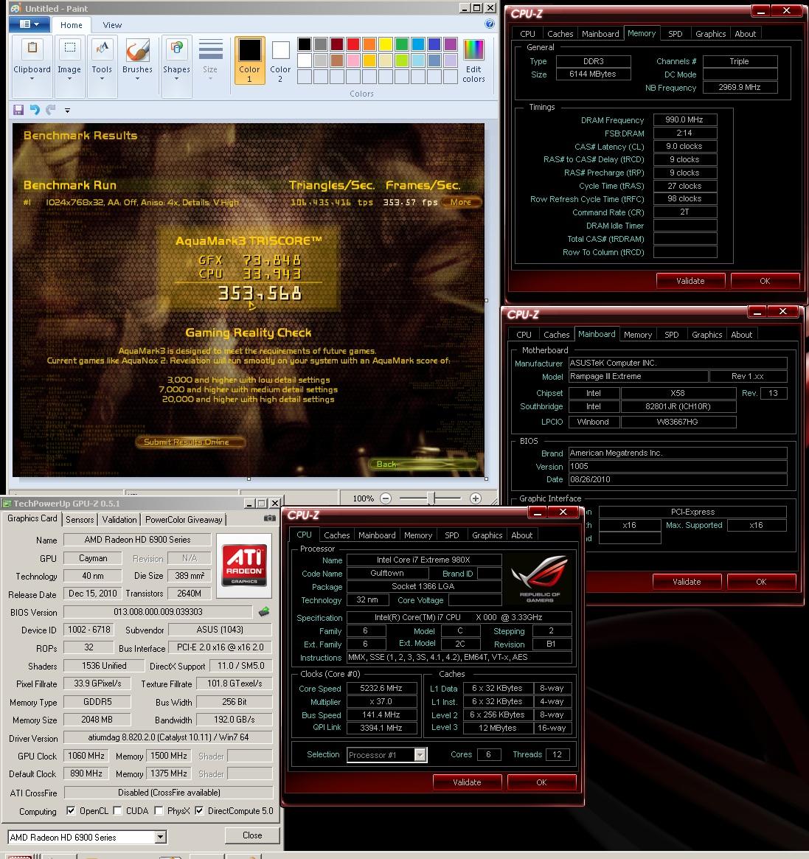This screenshot has height=859, width=809.
Task: Expand the Image dropdown arrow
Action: (x=69, y=79)
